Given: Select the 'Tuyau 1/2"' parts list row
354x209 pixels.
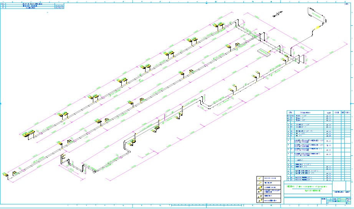Looking at the screenshot, I should pyautogui.click(x=319, y=120).
